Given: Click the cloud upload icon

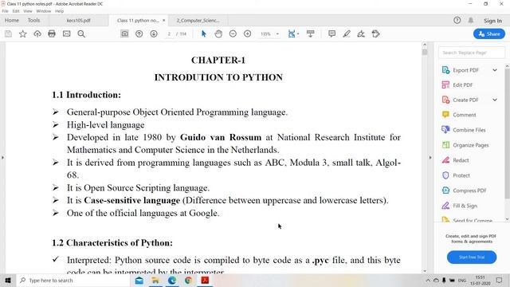Looking at the screenshot, I should click(37, 33).
